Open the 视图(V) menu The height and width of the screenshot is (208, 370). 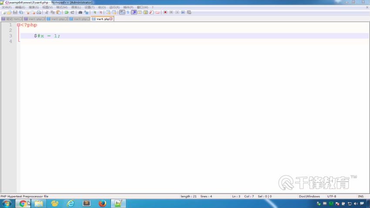click(47, 7)
